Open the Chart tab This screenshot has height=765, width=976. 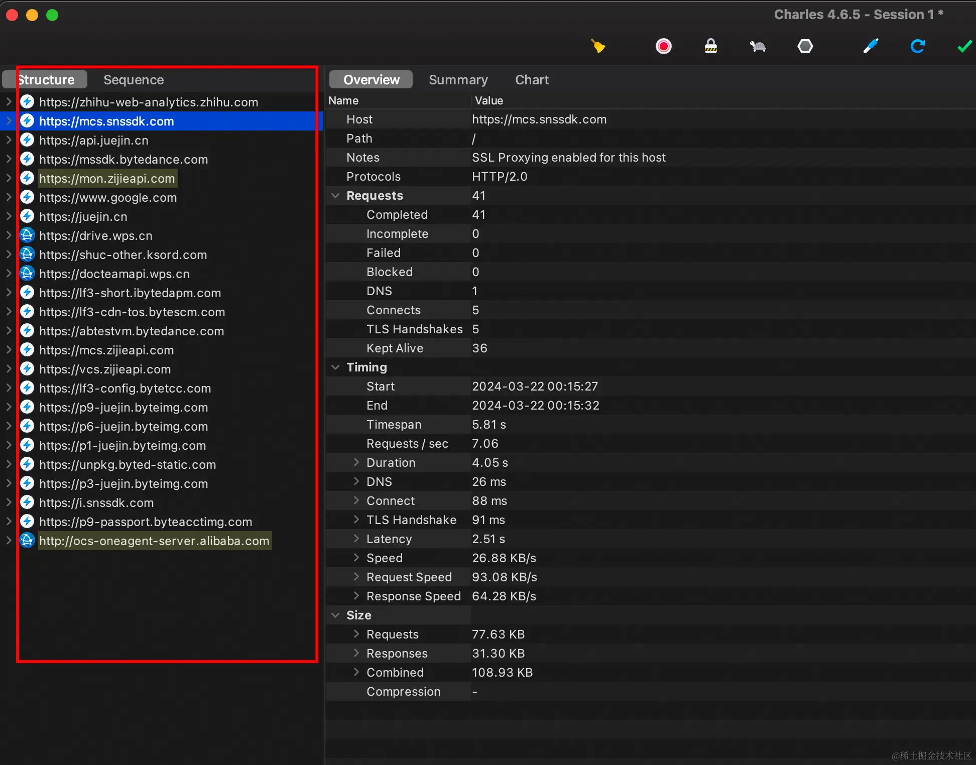[532, 80]
